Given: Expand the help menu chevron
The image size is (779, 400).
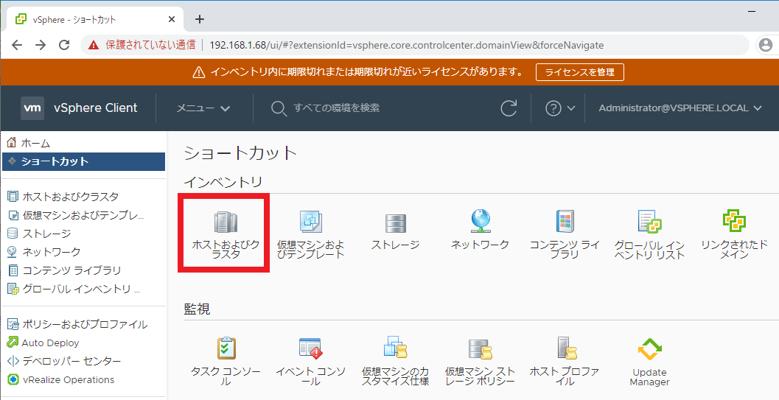Looking at the screenshot, I should coord(571,108).
